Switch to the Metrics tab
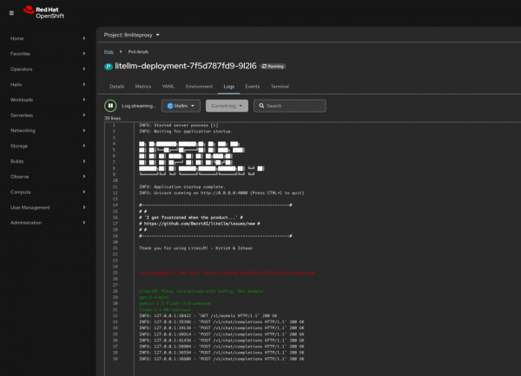 coord(143,87)
